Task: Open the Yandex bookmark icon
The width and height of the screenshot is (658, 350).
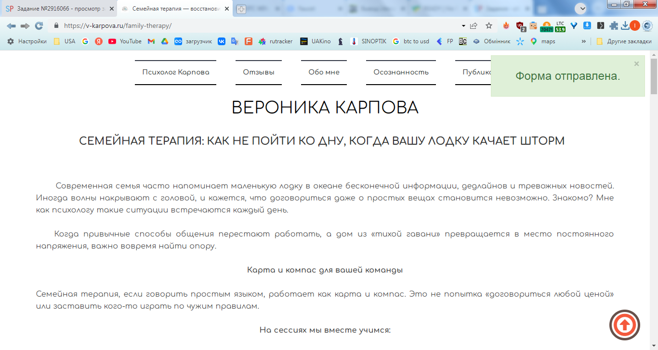Action: pos(99,41)
